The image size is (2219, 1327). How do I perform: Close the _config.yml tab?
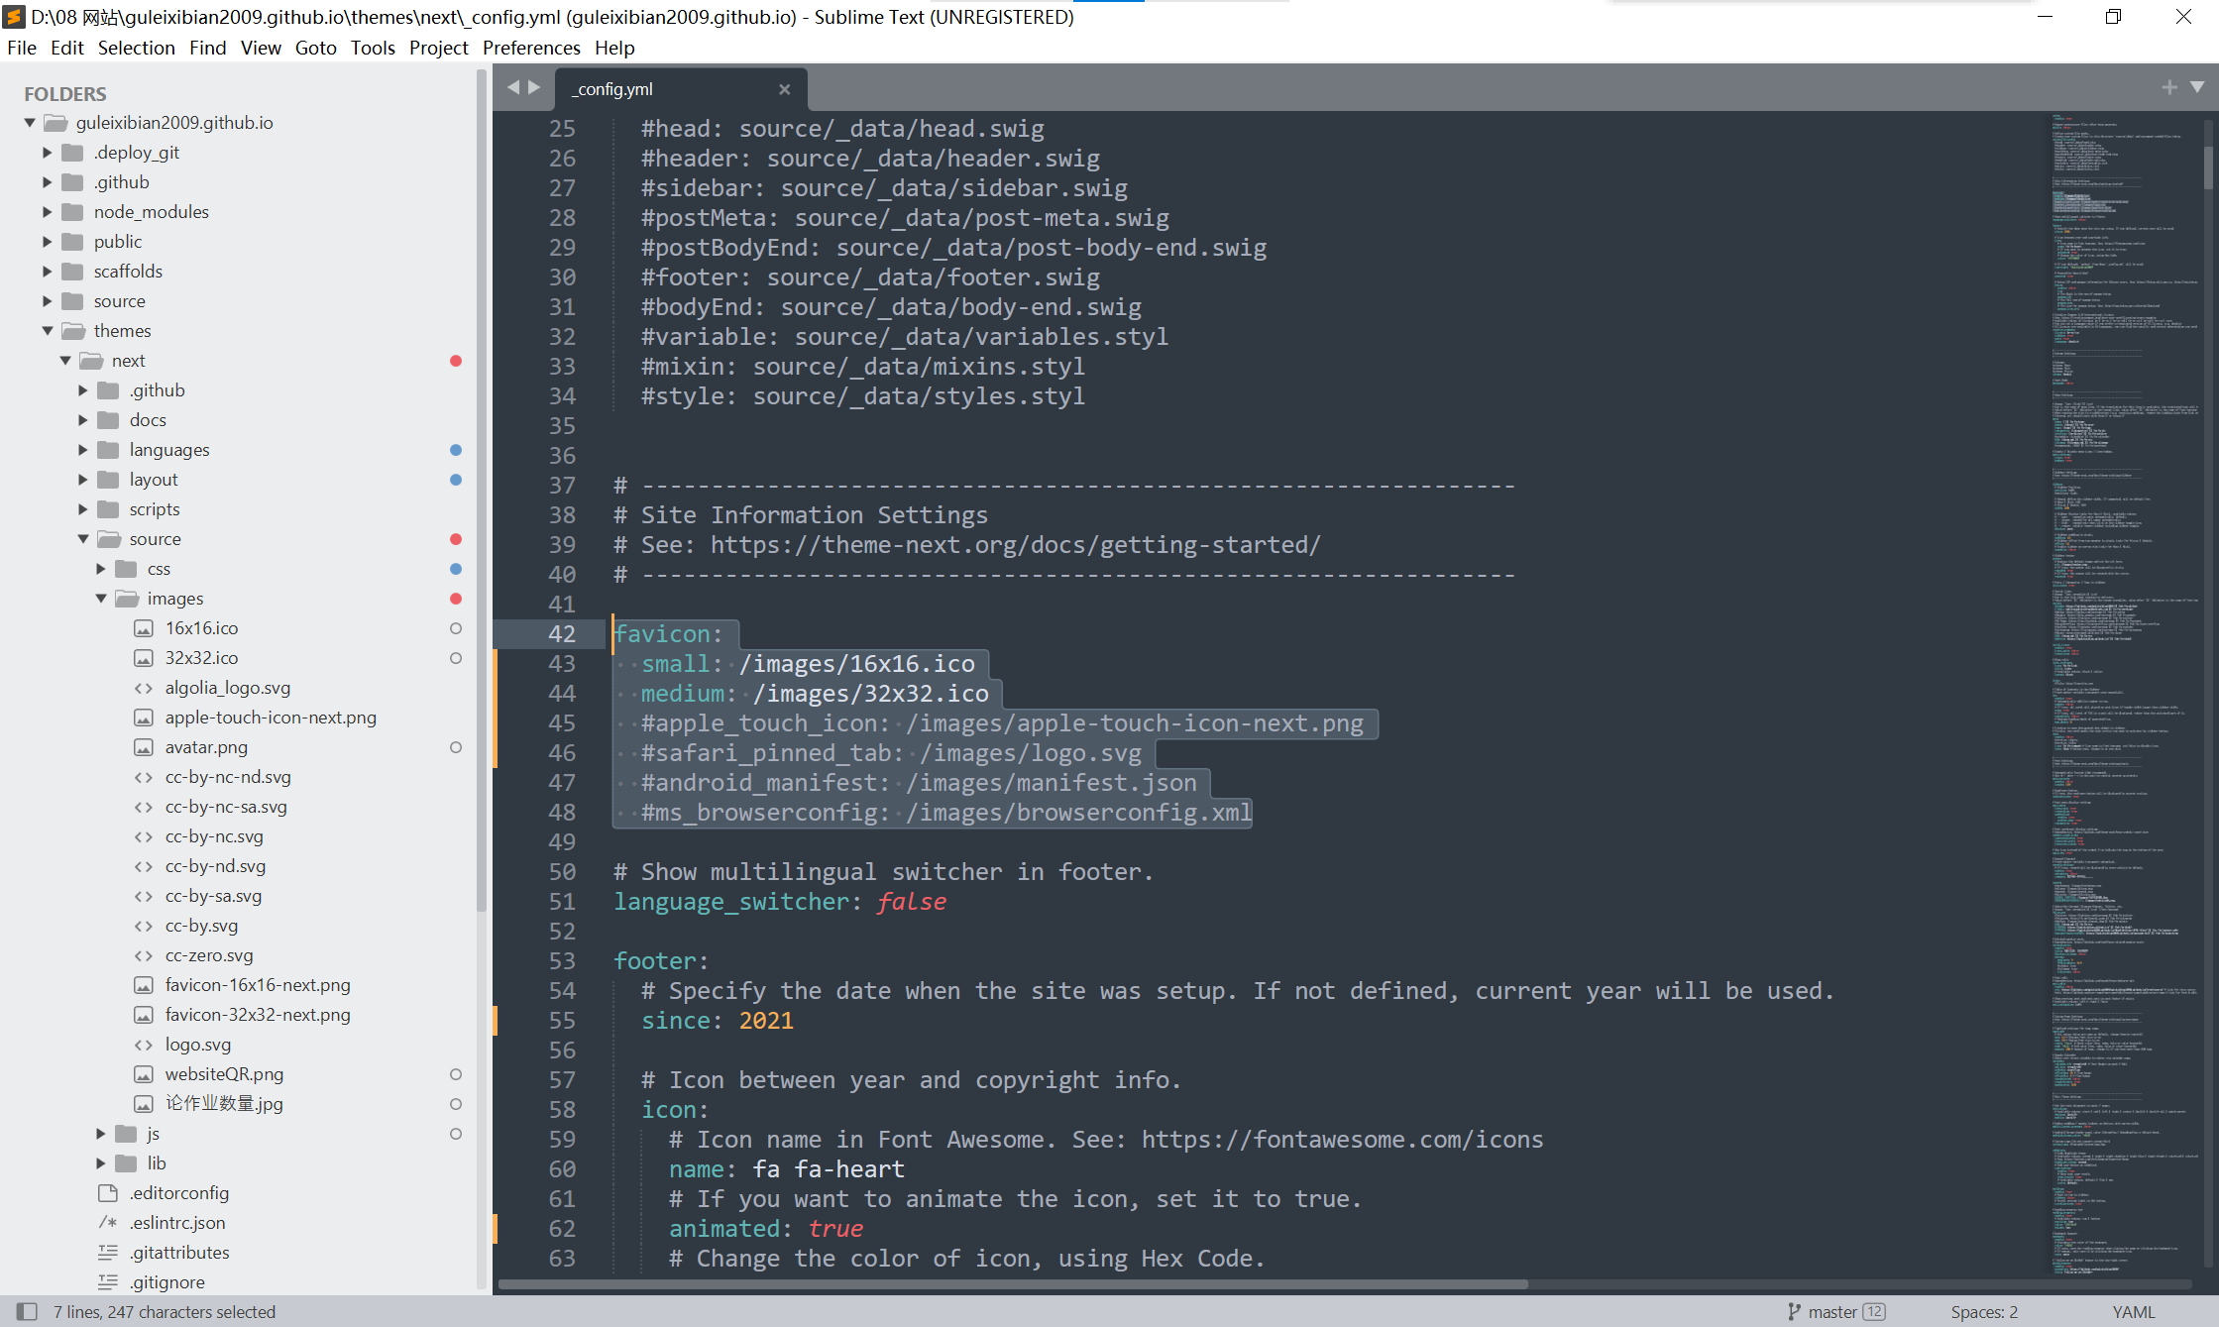coord(784,89)
